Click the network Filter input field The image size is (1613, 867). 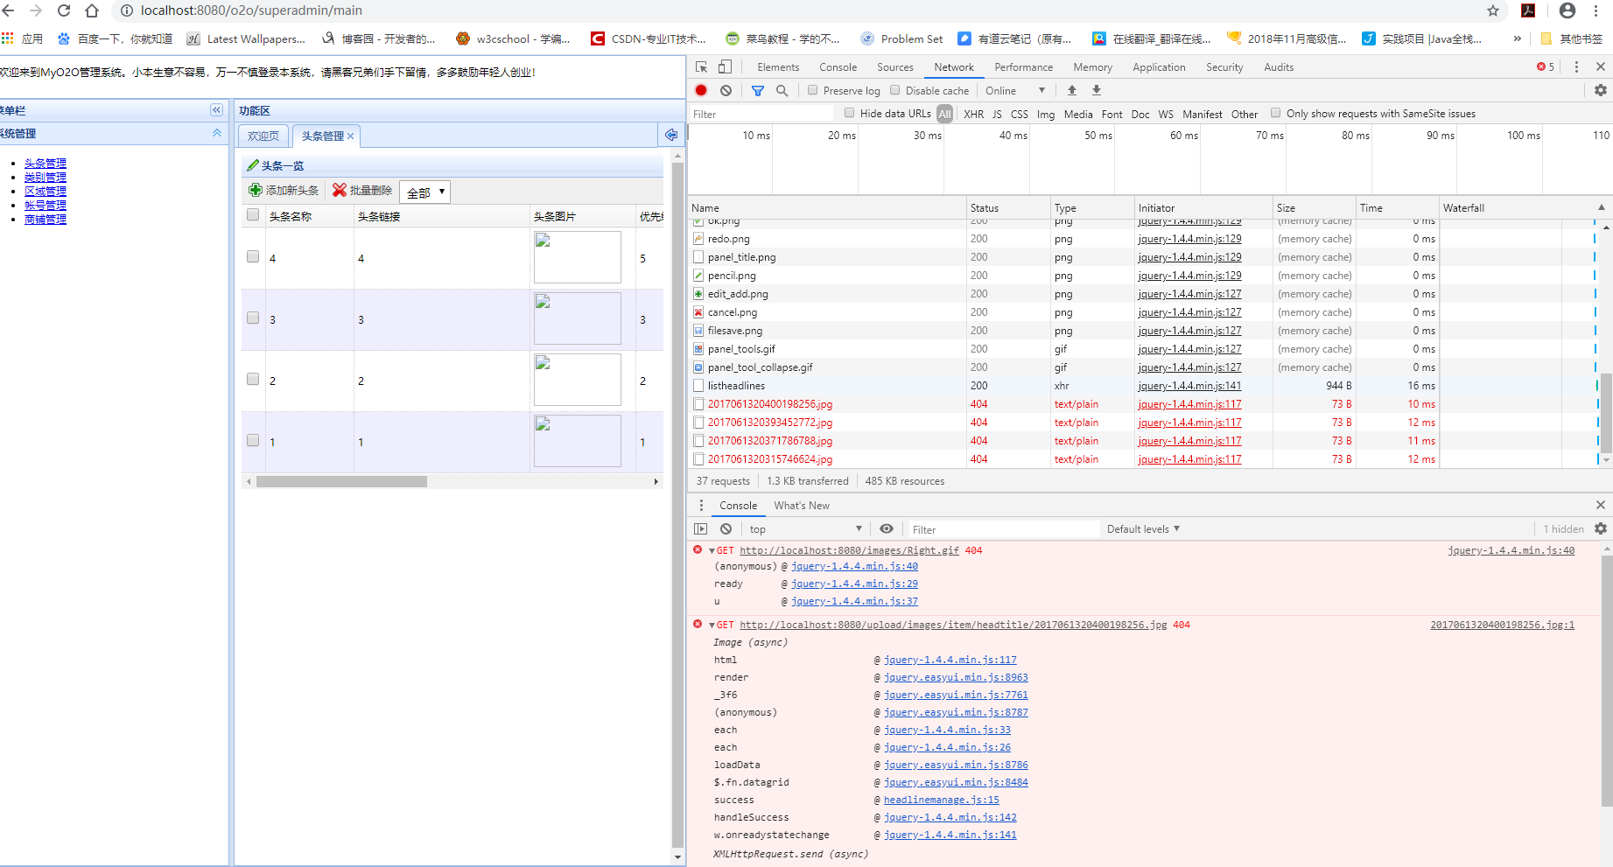761,114
